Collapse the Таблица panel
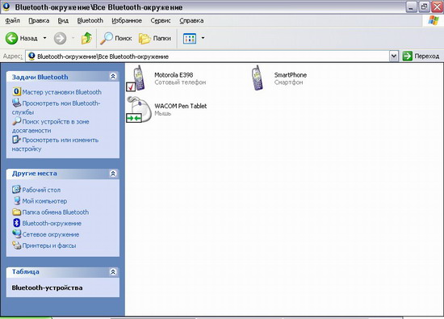Screen dimensions: 444x319 click(x=113, y=271)
